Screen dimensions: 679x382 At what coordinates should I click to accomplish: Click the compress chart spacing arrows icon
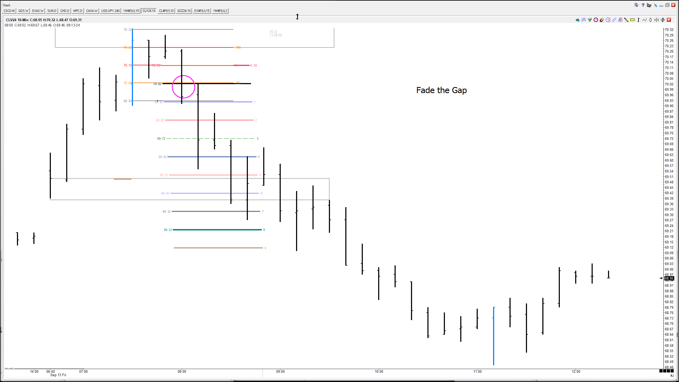click(656, 20)
